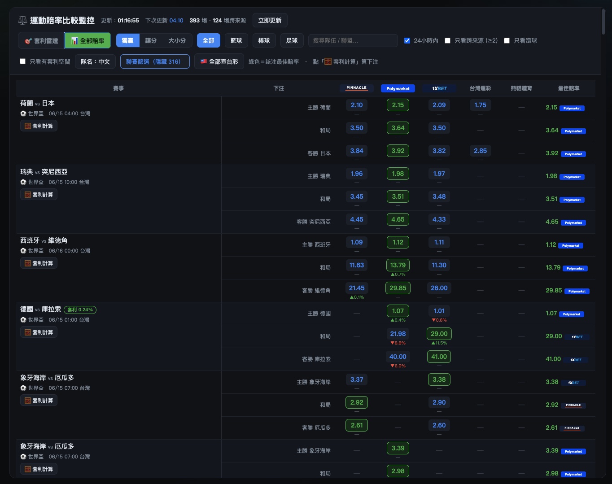
Task: Click 1XBET odds 29.00 德國 draw
Action: pyautogui.click(x=439, y=334)
